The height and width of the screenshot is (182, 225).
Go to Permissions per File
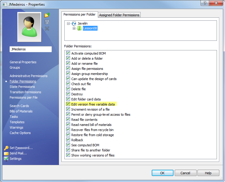coord(24,98)
